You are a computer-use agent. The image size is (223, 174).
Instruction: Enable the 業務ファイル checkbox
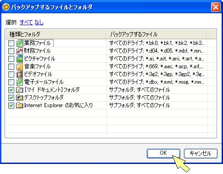[x=11, y=43]
